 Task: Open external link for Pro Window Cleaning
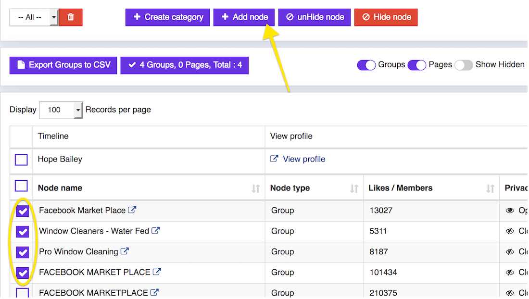tap(125, 251)
